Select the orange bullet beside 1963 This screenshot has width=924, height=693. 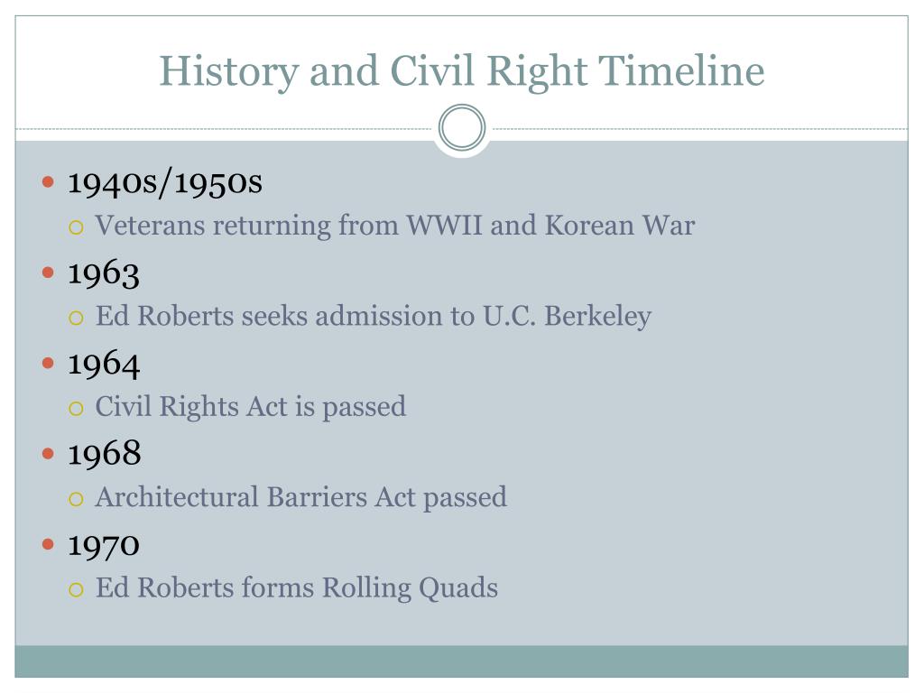(x=49, y=273)
